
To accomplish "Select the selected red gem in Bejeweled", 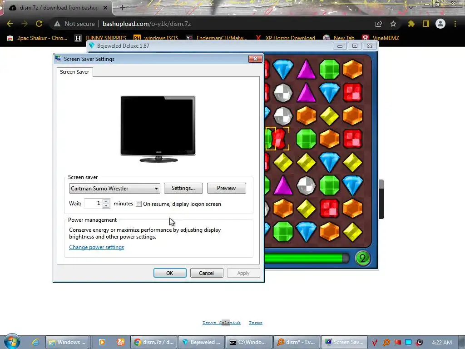I will 278,139.
